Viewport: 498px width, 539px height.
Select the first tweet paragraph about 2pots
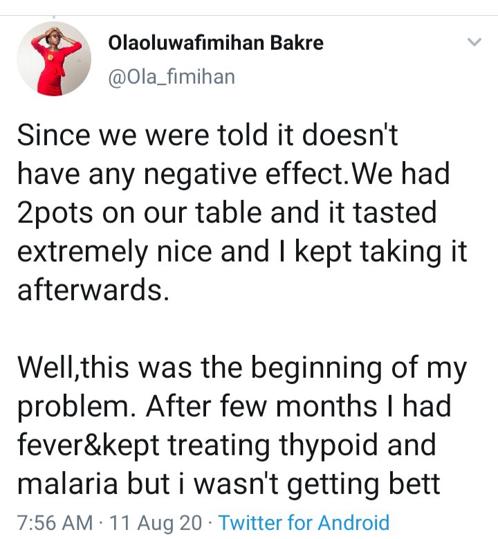click(242, 212)
